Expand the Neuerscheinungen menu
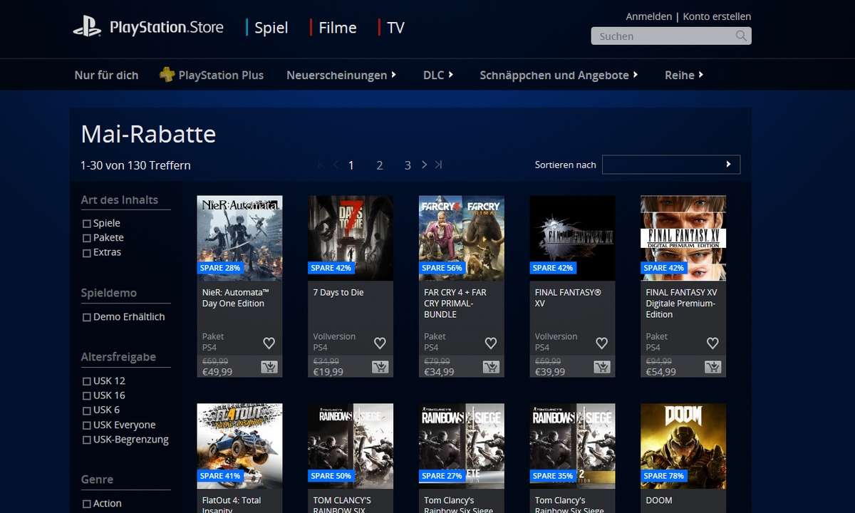The width and height of the screenshot is (855, 513). (x=341, y=75)
